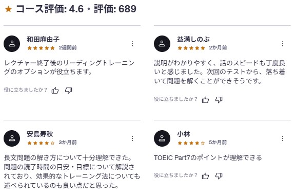Mark 益満しのぶ's review as unhelpful
Image resolution: width=295 pixels, height=194 pixels.
coord(219,100)
